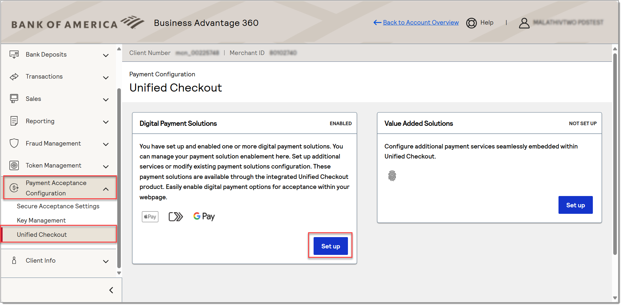This screenshot has height=306, width=622.
Task: Click the Fraud Management shield icon
Action: (x=14, y=143)
